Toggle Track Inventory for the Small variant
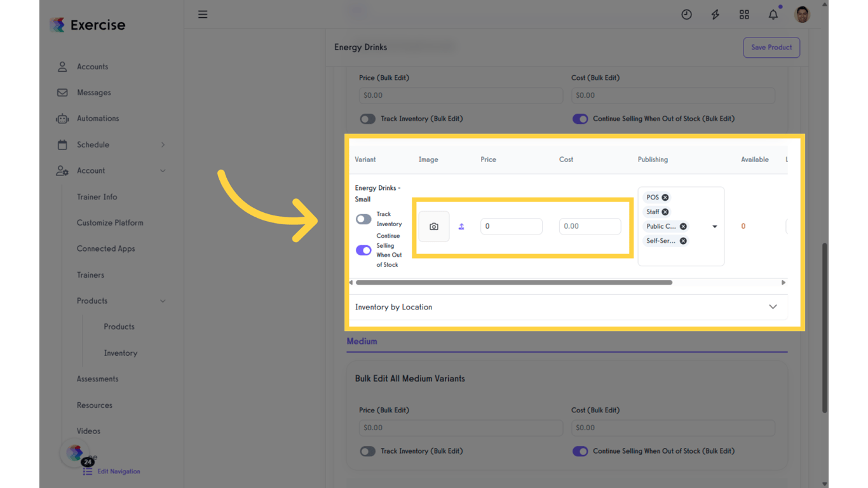 coord(363,219)
